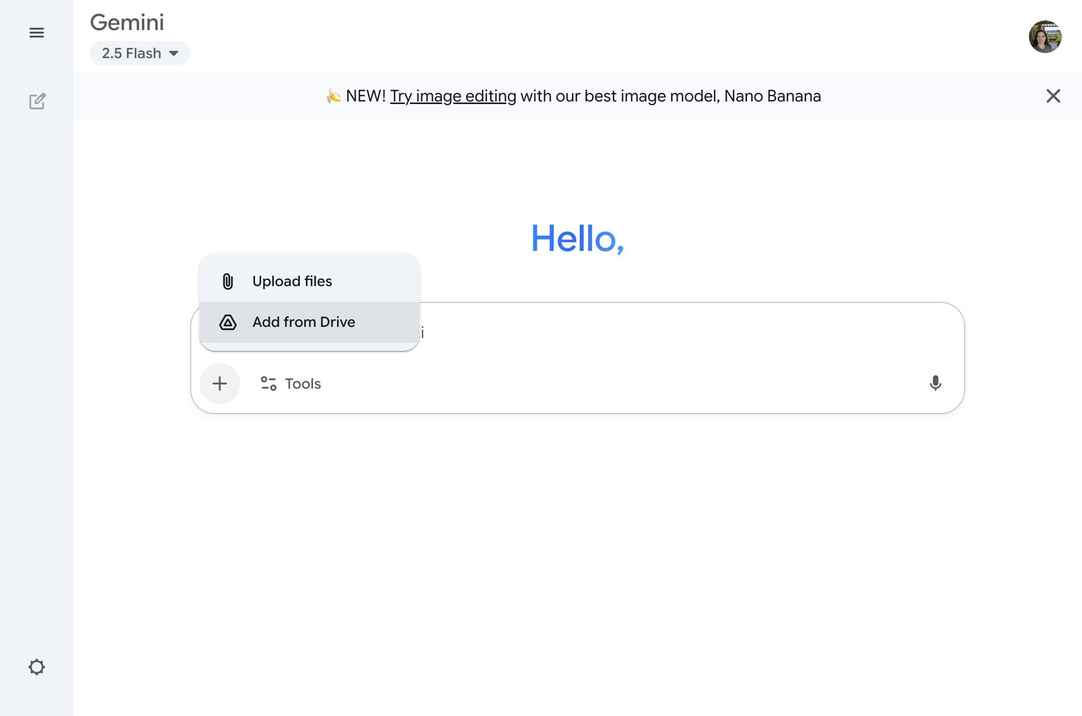Screen dimensions: 1082x716
Task: Choose Upload files from the menu
Action: pos(292,282)
